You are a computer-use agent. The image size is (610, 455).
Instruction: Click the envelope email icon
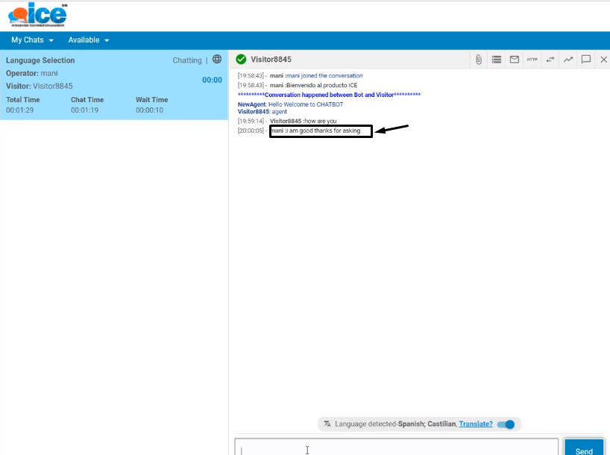(515, 60)
